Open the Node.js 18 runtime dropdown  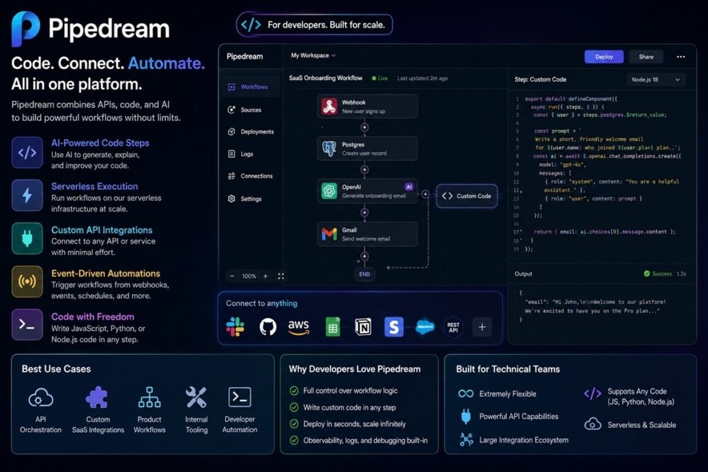656,79
